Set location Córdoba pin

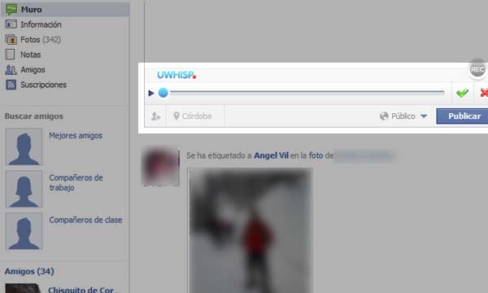click(x=193, y=116)
